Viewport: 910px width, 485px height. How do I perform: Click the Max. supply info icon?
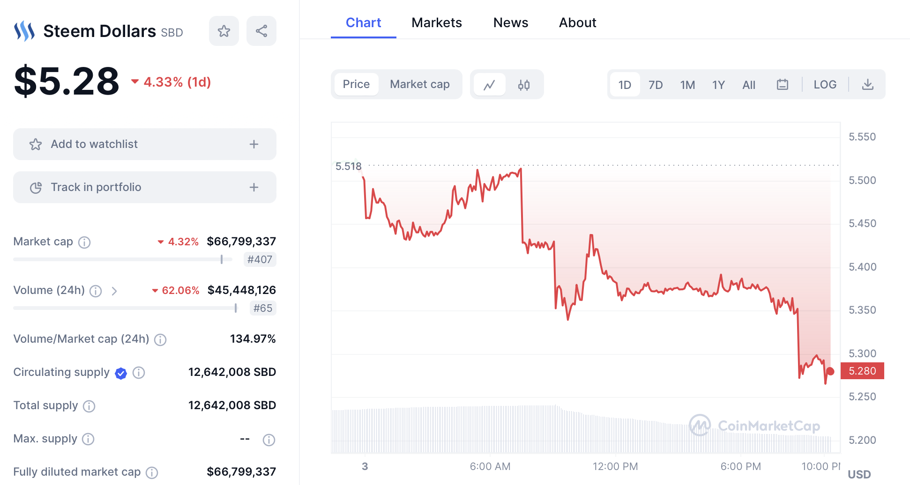coord(88,439)
